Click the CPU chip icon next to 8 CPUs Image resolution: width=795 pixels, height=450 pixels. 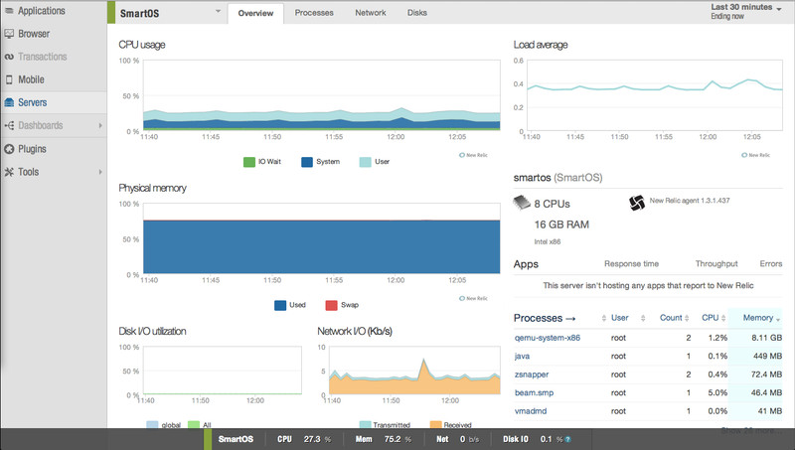pos(521,203)
